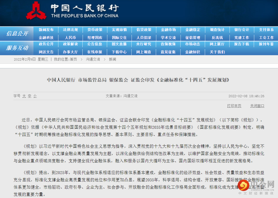This screenshot has height=198, width=278.
Task: Open the 法律法规 menu item
Action: [x=70, y=30]
